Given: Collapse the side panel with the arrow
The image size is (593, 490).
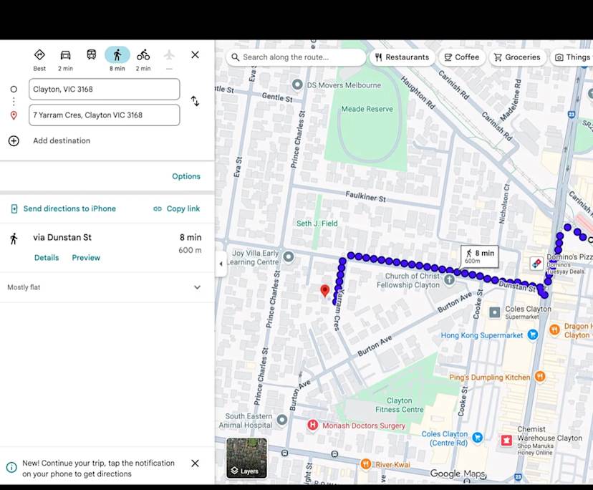Looking at the screenshot, I should tap(221, 264).
